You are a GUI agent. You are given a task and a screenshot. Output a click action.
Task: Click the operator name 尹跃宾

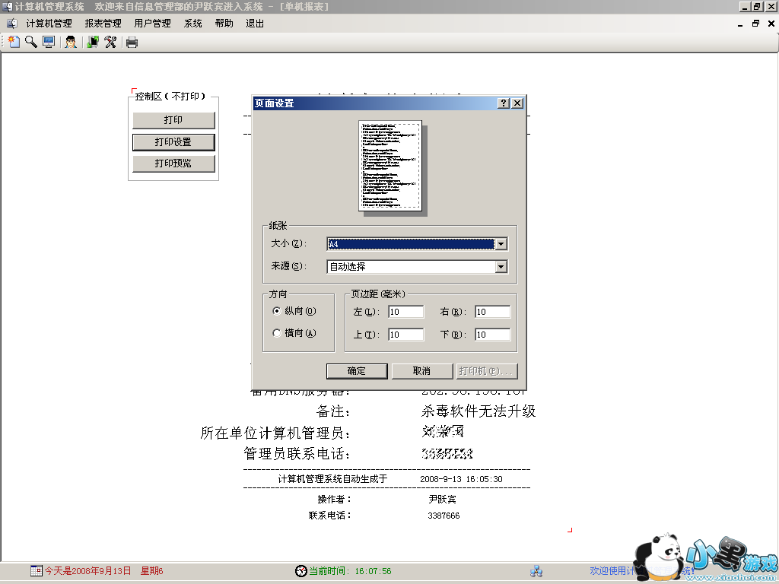coord(442,499)
